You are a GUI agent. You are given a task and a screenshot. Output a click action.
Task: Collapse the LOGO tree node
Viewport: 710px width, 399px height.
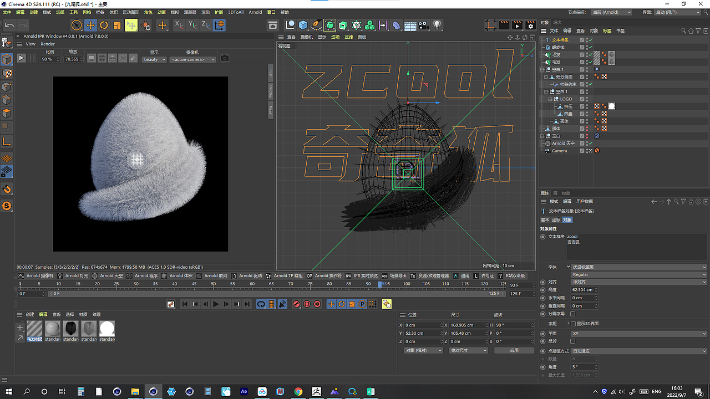[x=551, y=99]
